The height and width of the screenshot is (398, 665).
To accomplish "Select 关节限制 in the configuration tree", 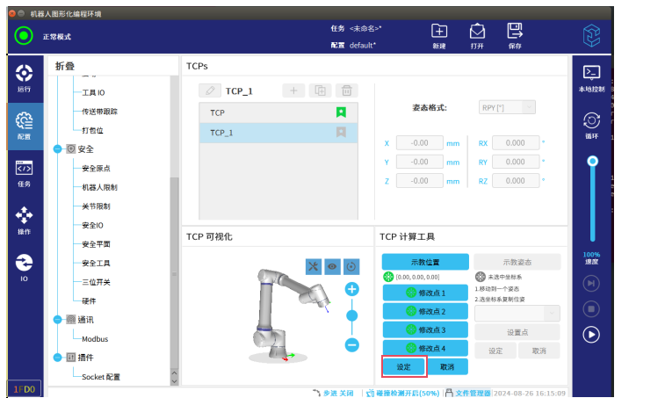I will [96, 206].
